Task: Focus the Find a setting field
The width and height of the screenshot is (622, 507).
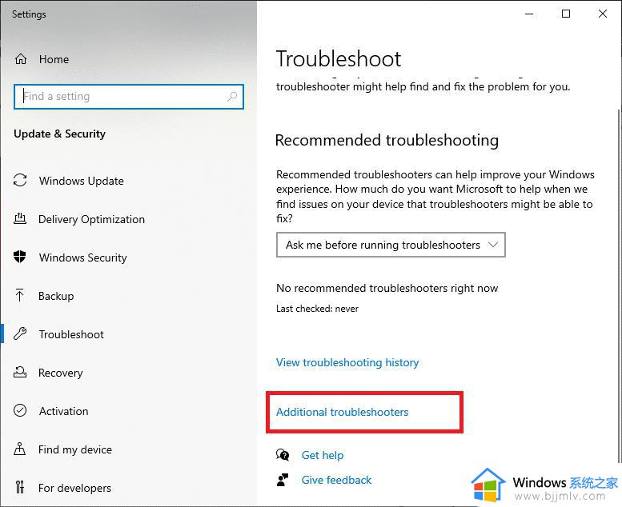Action: (x=129, y=96)
